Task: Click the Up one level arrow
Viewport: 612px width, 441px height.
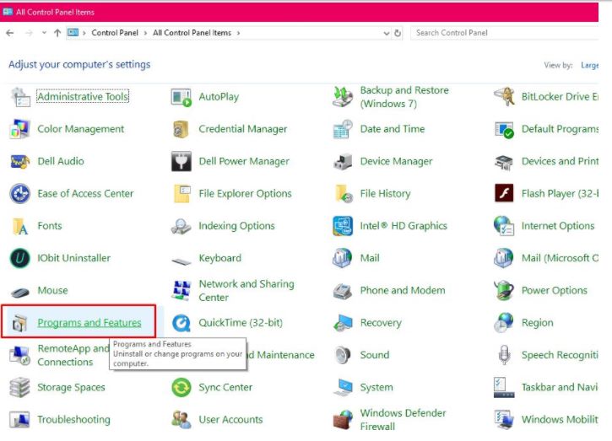Action: (57, 33)
